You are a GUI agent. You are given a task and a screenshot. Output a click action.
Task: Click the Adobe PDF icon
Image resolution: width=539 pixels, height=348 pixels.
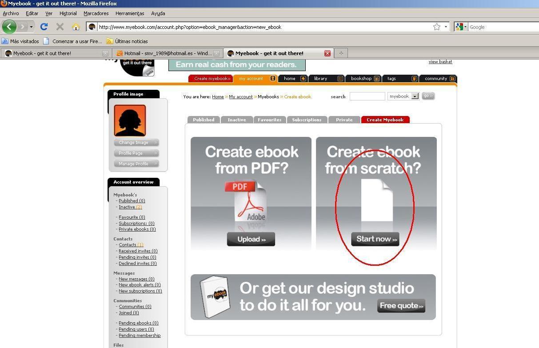[245, 201]
